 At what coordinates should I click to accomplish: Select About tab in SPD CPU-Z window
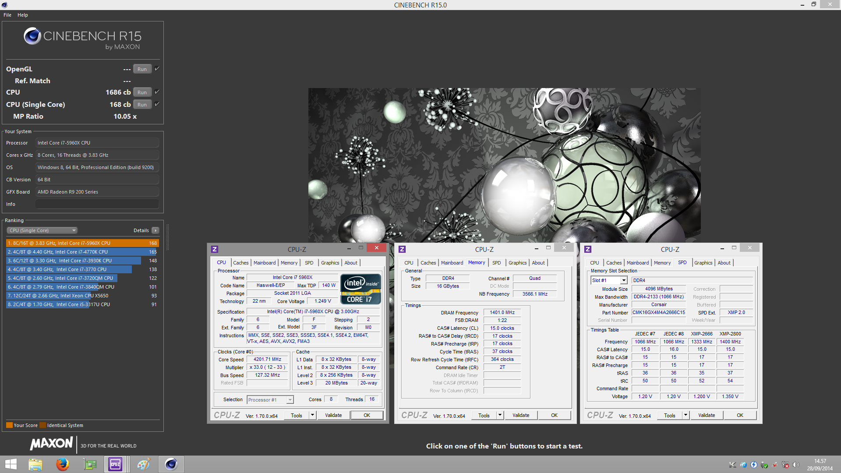[x=724, y=263]
